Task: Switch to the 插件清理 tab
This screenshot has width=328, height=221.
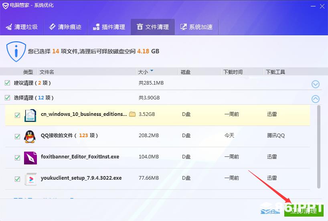Action: coord(109,27)
